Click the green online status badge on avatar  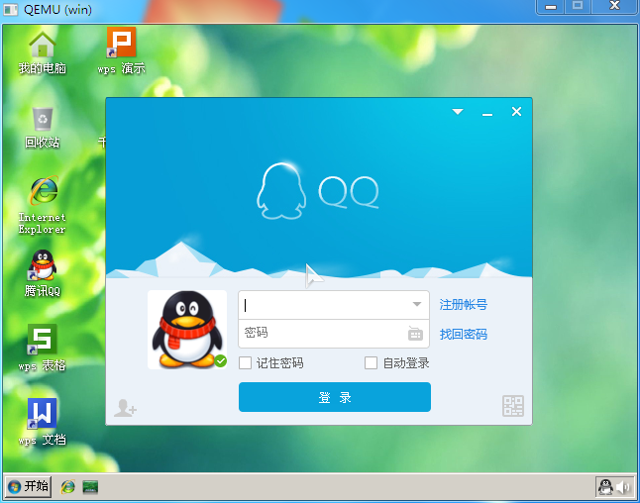coord(221,361)
